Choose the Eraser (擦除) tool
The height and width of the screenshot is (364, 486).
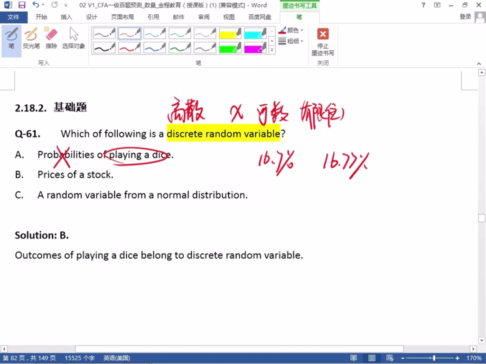(x=51, y=39)
